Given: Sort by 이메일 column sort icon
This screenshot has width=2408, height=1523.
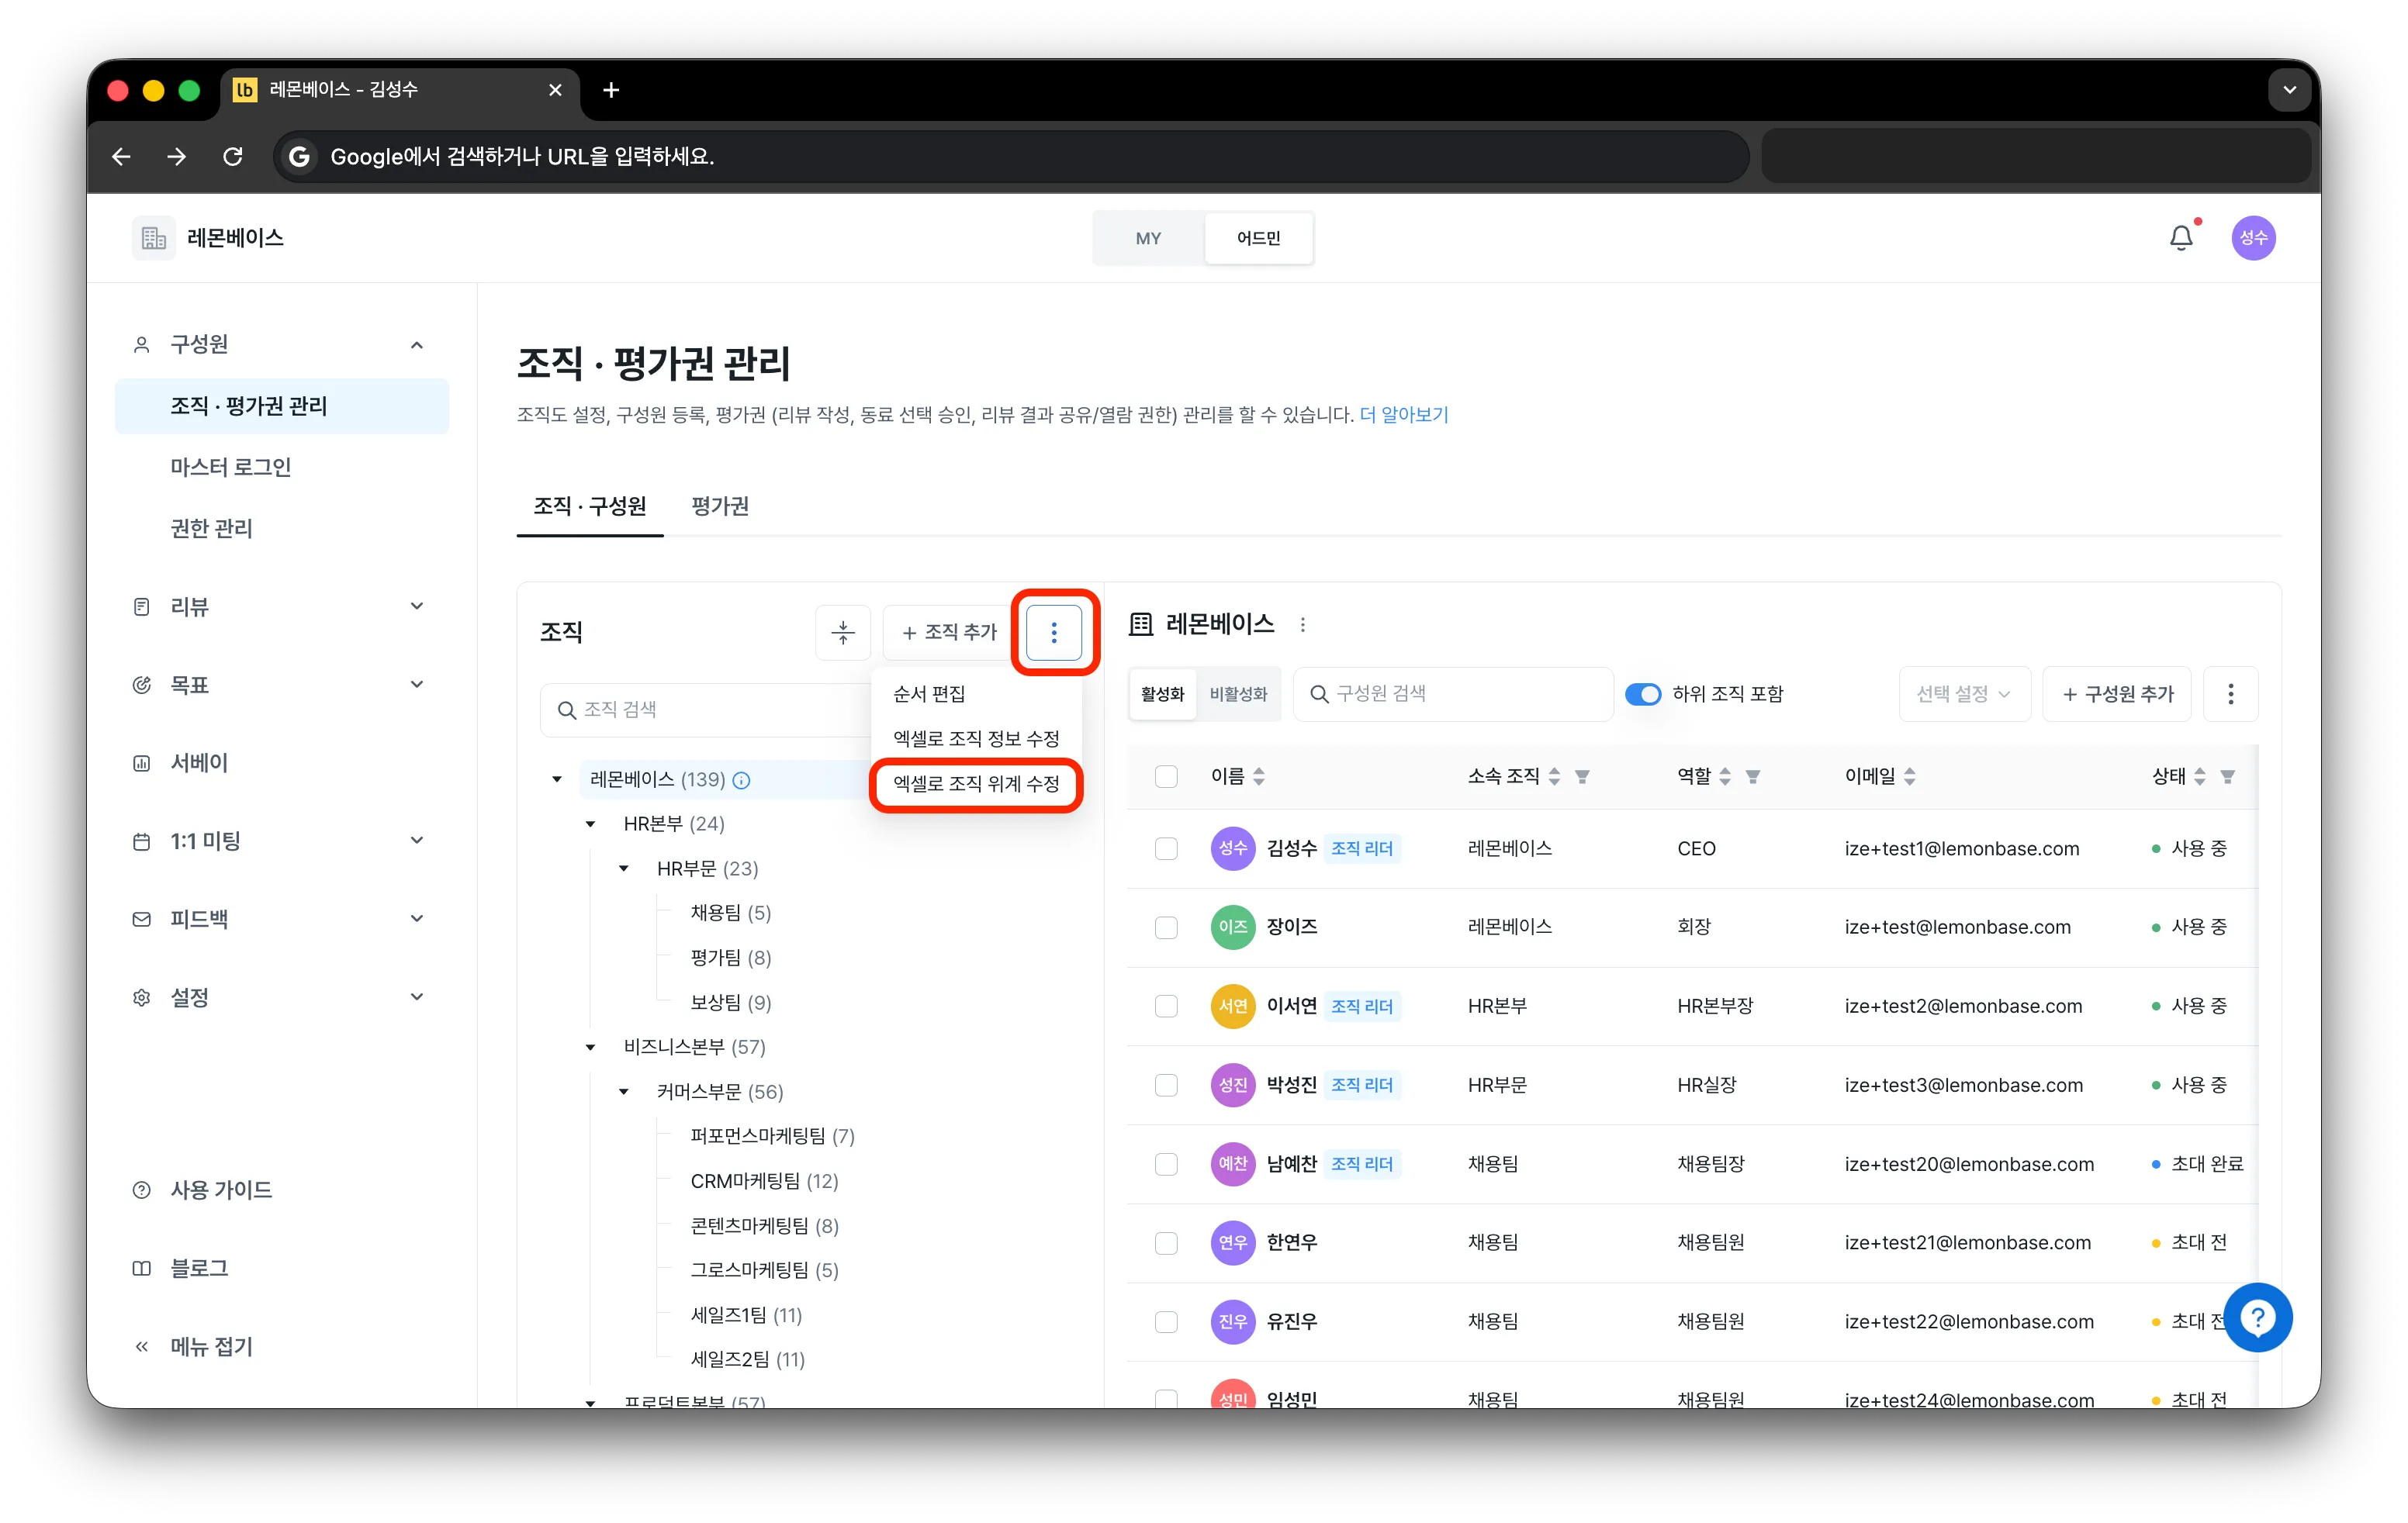Looking at the screenshot, I should 1910,776.
